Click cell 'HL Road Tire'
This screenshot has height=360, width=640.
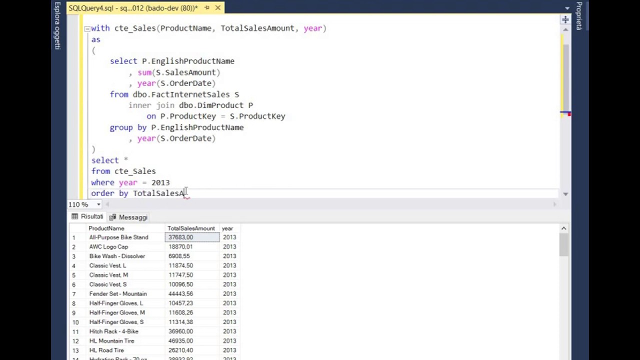(125, 350)
